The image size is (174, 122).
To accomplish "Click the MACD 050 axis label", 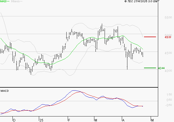I will point(169,100).
